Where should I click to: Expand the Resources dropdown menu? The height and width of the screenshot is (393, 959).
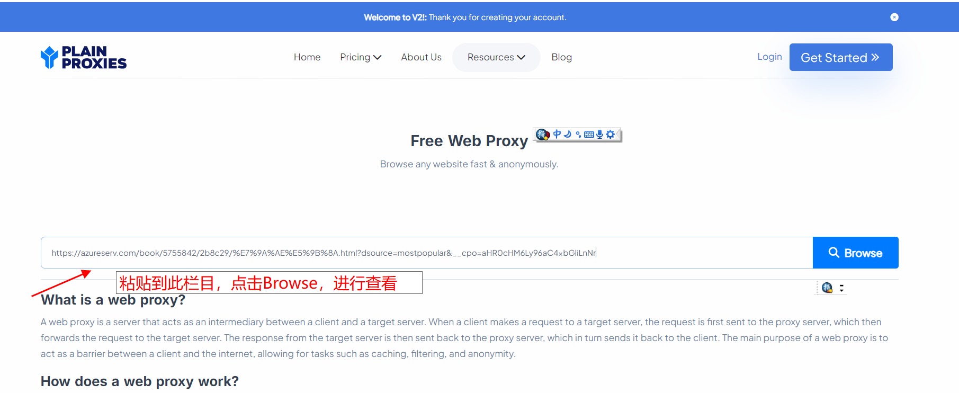click(x=496, y=57)
